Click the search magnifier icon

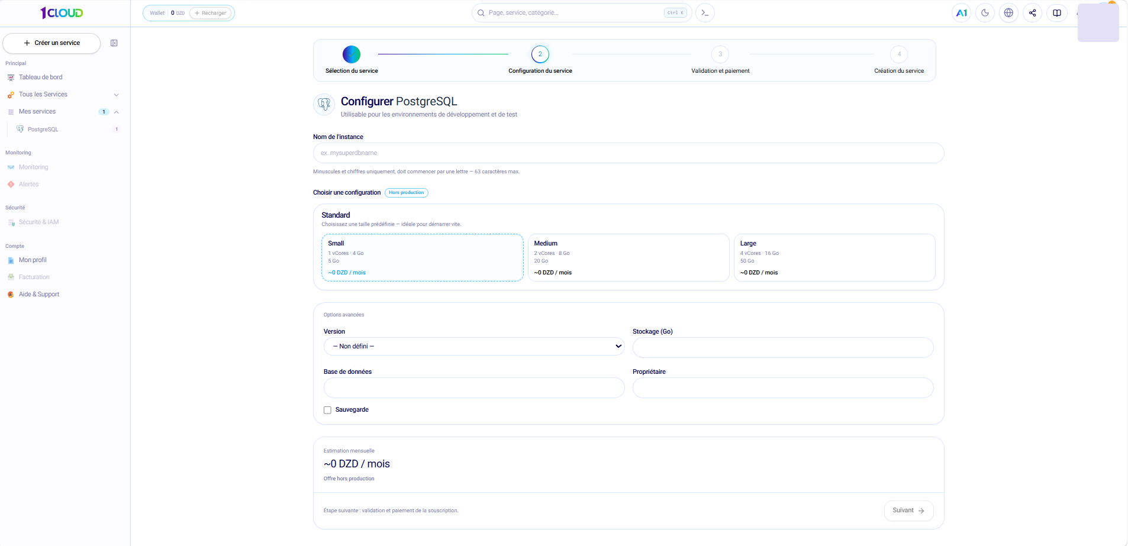481,12
